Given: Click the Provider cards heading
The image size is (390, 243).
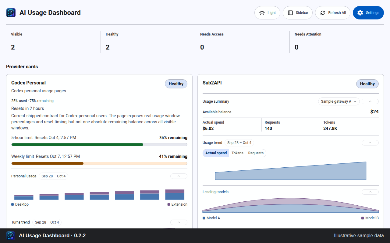Looking at the screenshot, I should [22, 67].
